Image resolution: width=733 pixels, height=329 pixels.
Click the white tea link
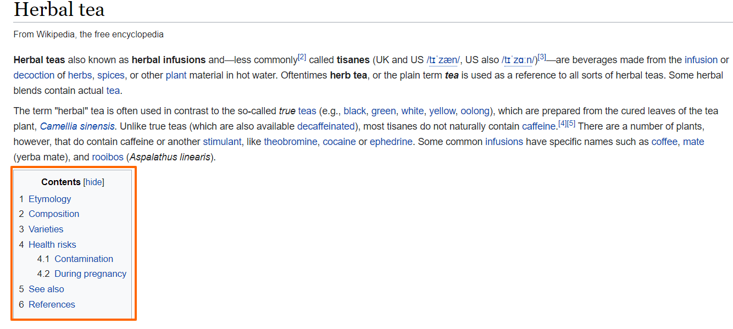[x=413, y=111]
